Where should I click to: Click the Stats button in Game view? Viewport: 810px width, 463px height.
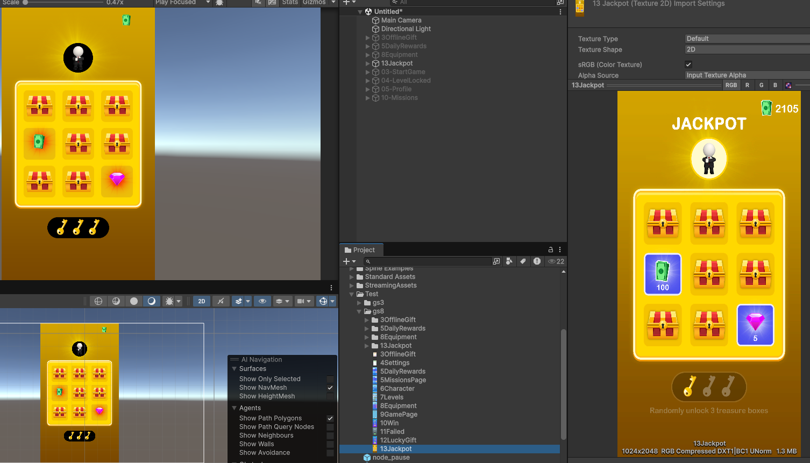click(290, 3)
